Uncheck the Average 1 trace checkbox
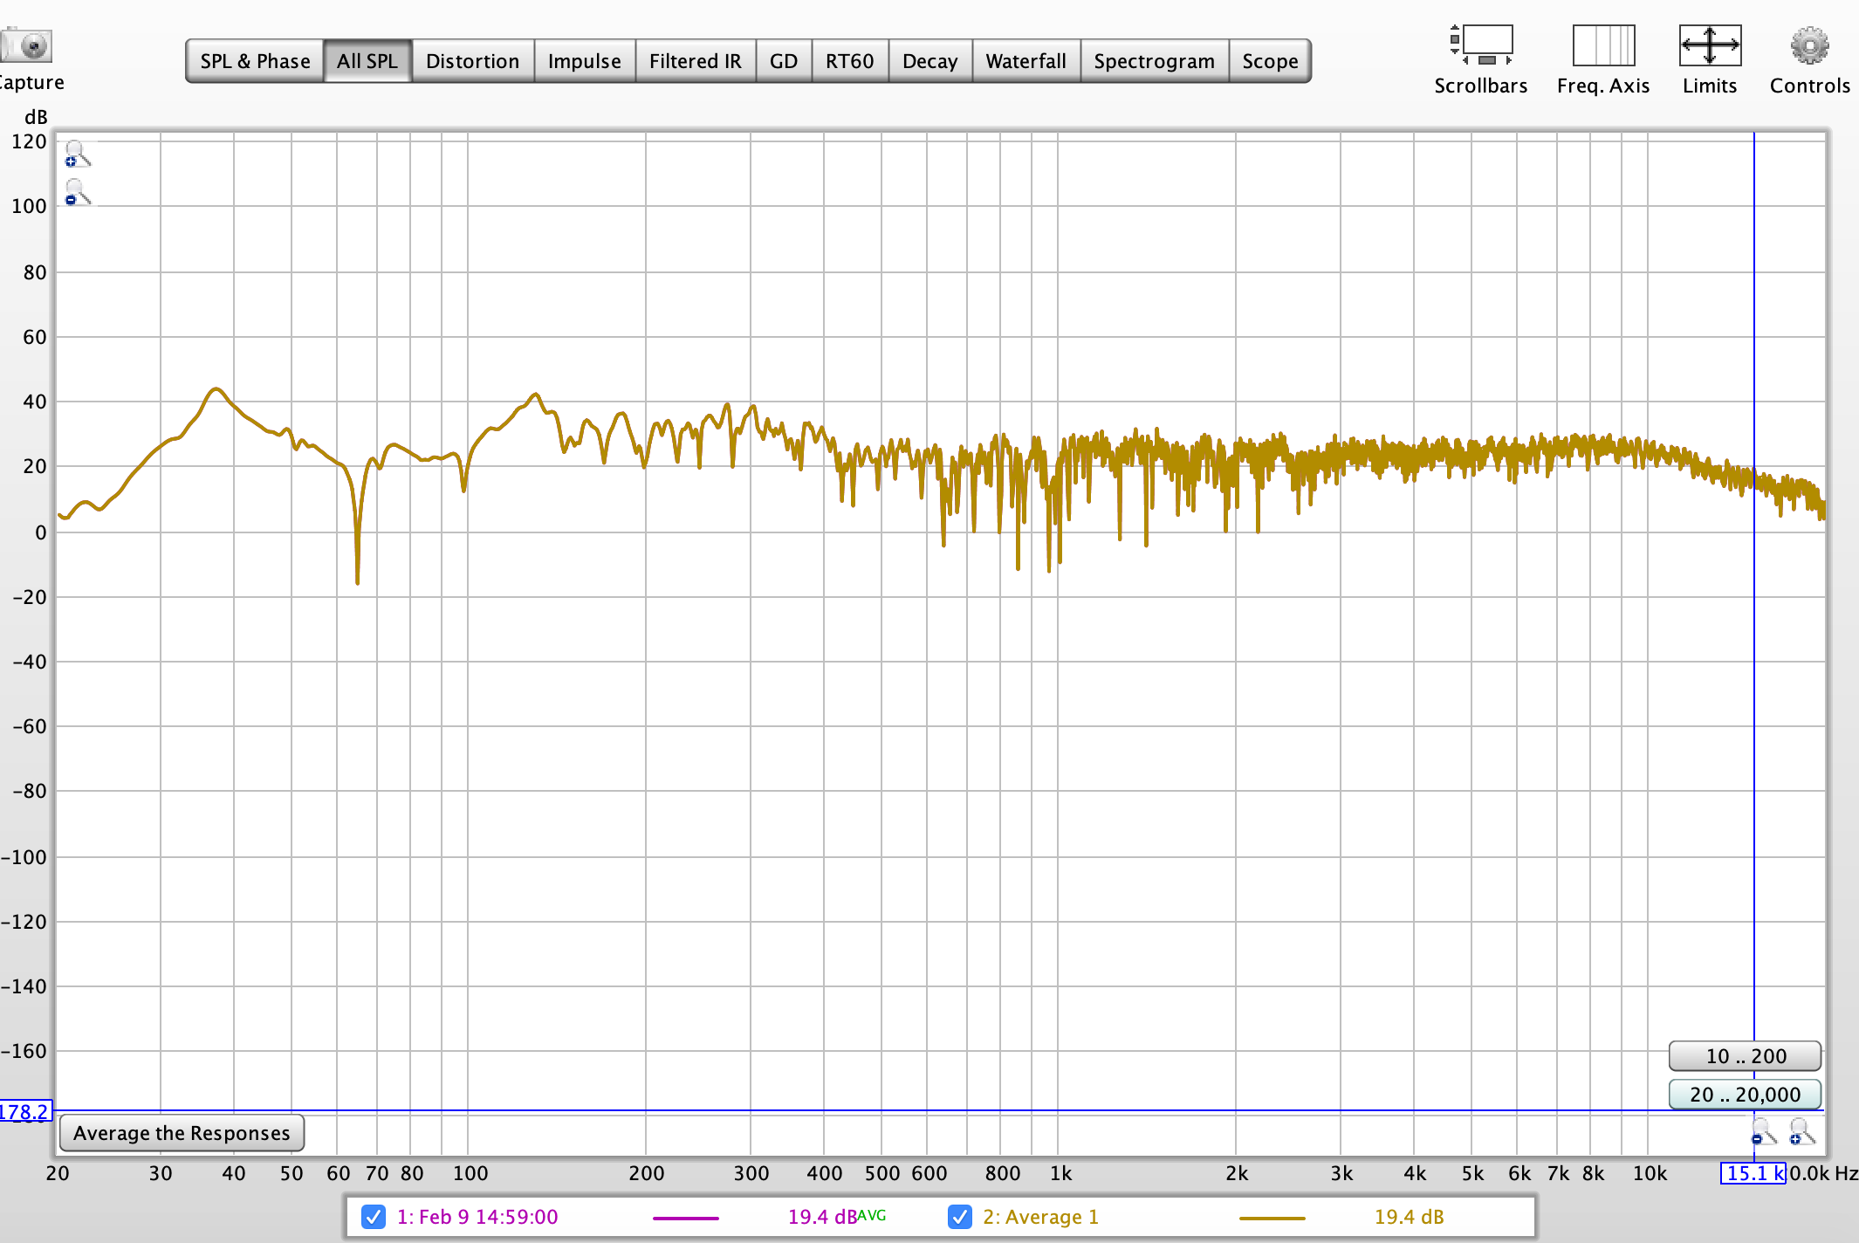Image resolution: width=1859 pixels, height=1243 pixels. [x=960, y=1217]
